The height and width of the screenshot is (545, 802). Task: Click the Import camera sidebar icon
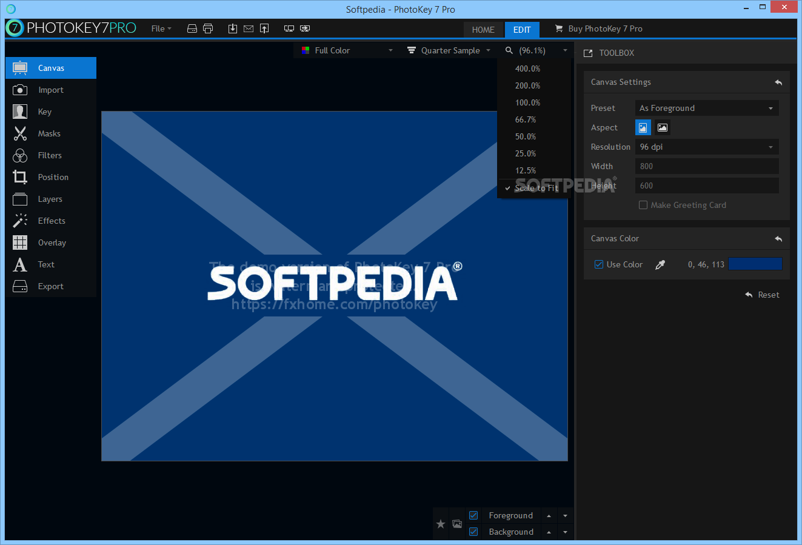(x=20, y=90)
